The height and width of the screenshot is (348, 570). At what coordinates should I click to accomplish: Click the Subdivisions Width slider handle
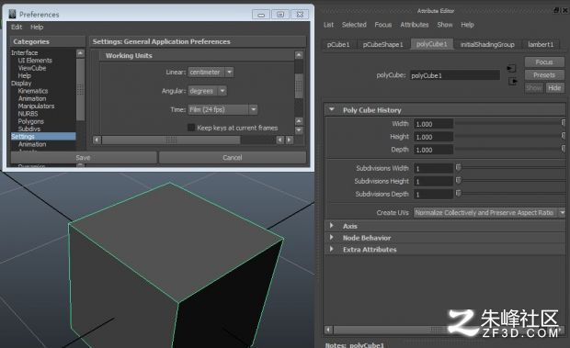(x=459, y=168)
